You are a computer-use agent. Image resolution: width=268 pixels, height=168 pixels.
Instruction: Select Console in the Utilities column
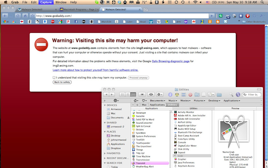click(182, 142)
